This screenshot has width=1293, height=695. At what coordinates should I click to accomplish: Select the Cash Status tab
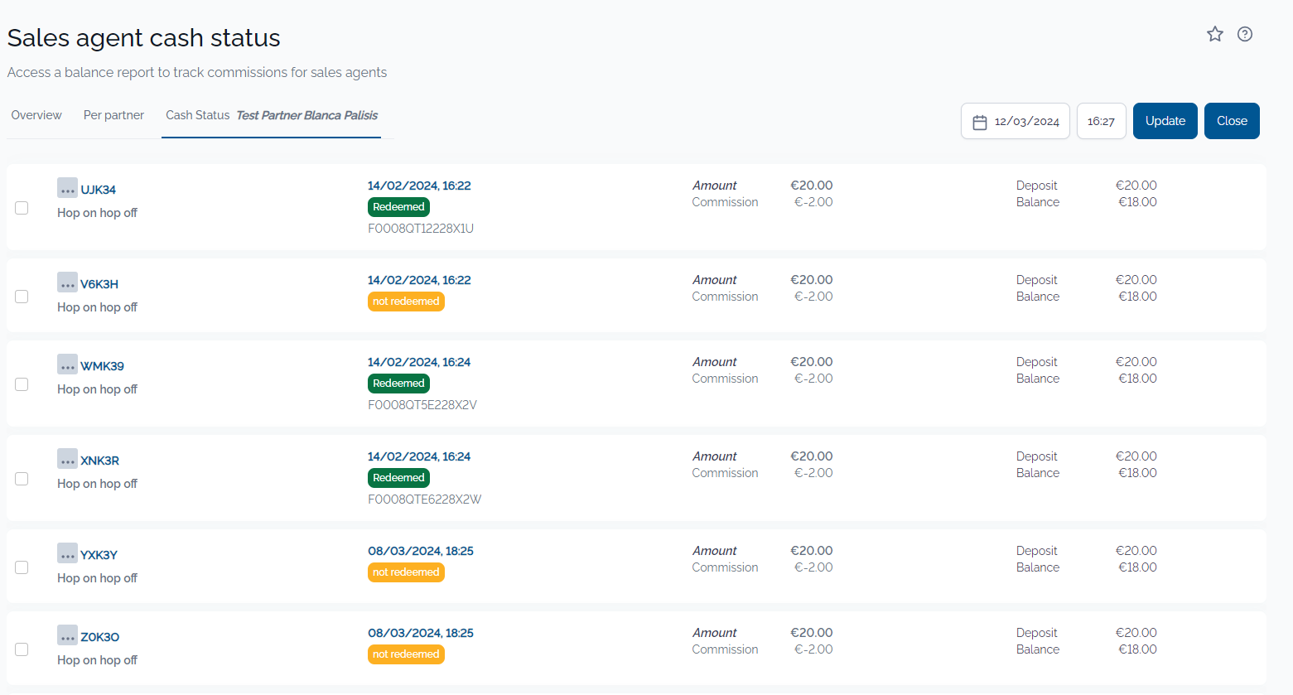[198, 115]
